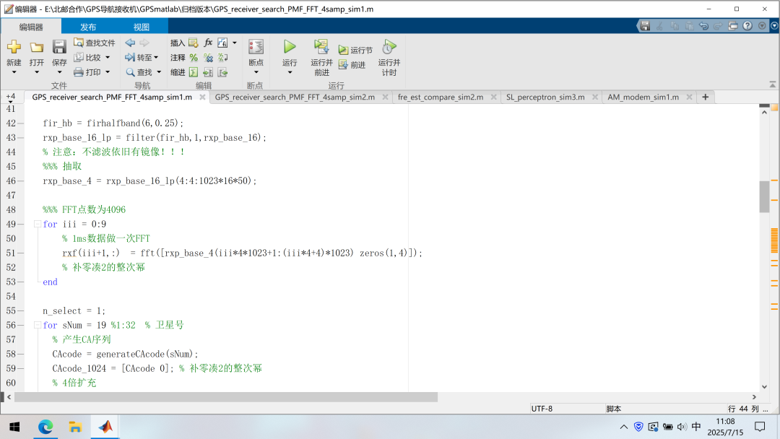This screenshot has width=780, height=439.
Task: Insert section icon next to 插入
Action: click(194, 43)
